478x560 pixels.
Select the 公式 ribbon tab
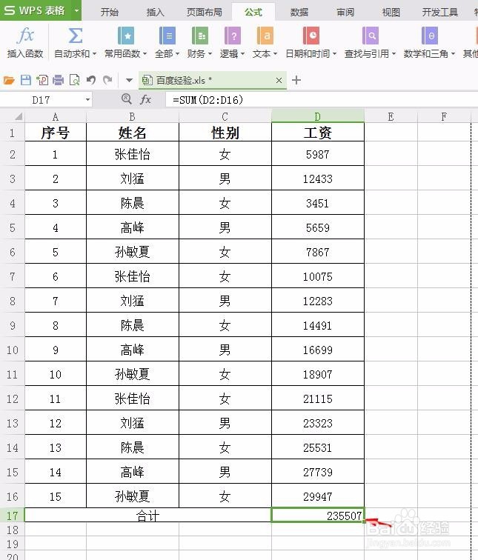[253, 12]
